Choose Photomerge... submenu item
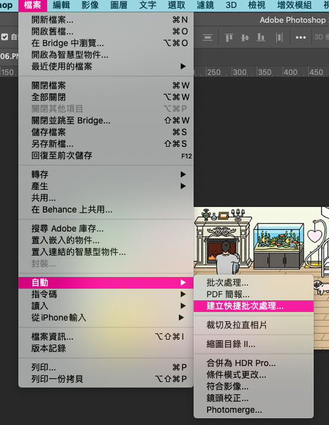329x425 pixels. (x=254, y=410)
